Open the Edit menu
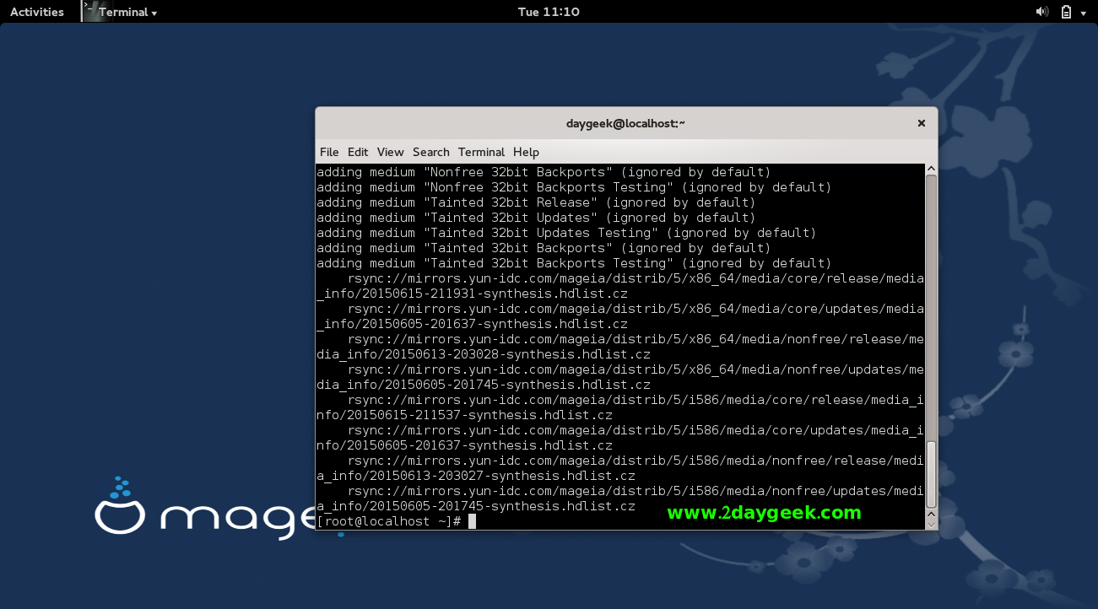Screen dimensions: 1098x609 [358, 152]
